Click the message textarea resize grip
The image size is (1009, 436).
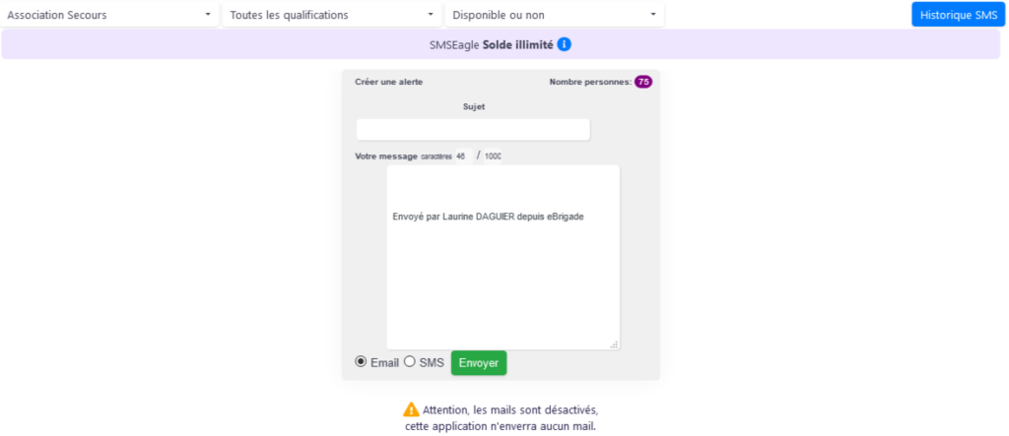[x=614, y=344]
